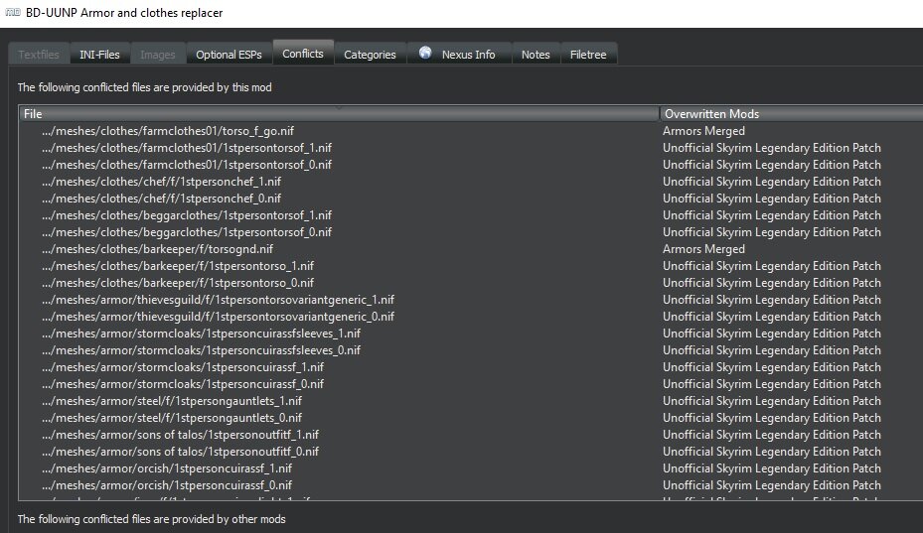Click Unofficial Patch entry beside orcish 1stpersoncuirassf_0.nif

pyautogui.click(x=772, y=485)
